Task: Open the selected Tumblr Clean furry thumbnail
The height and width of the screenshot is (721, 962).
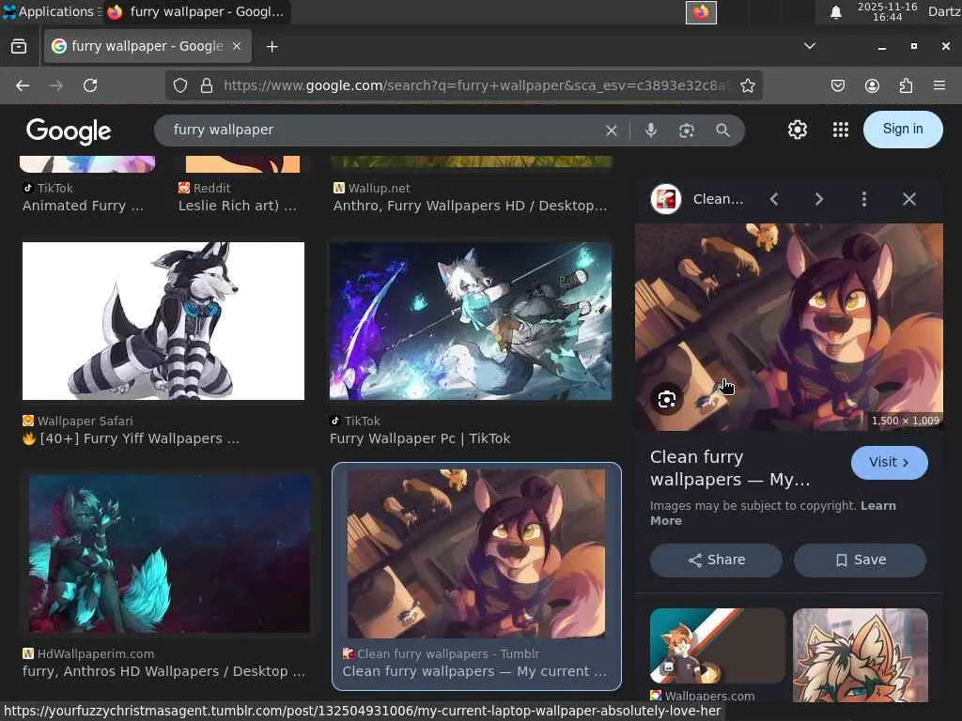Action: [x=476, y=554]
